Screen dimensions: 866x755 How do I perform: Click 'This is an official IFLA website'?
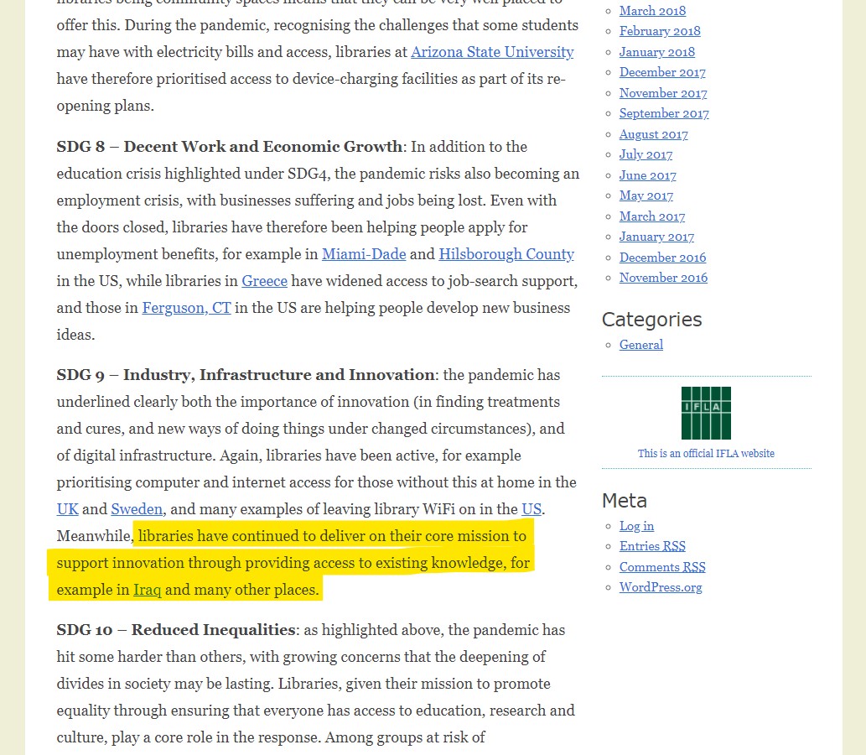pyautogui.click(x=706, y=453)
